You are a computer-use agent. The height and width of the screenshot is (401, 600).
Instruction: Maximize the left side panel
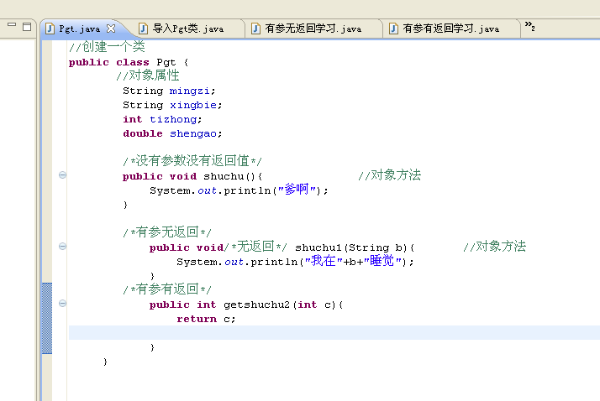pos(27,27)
